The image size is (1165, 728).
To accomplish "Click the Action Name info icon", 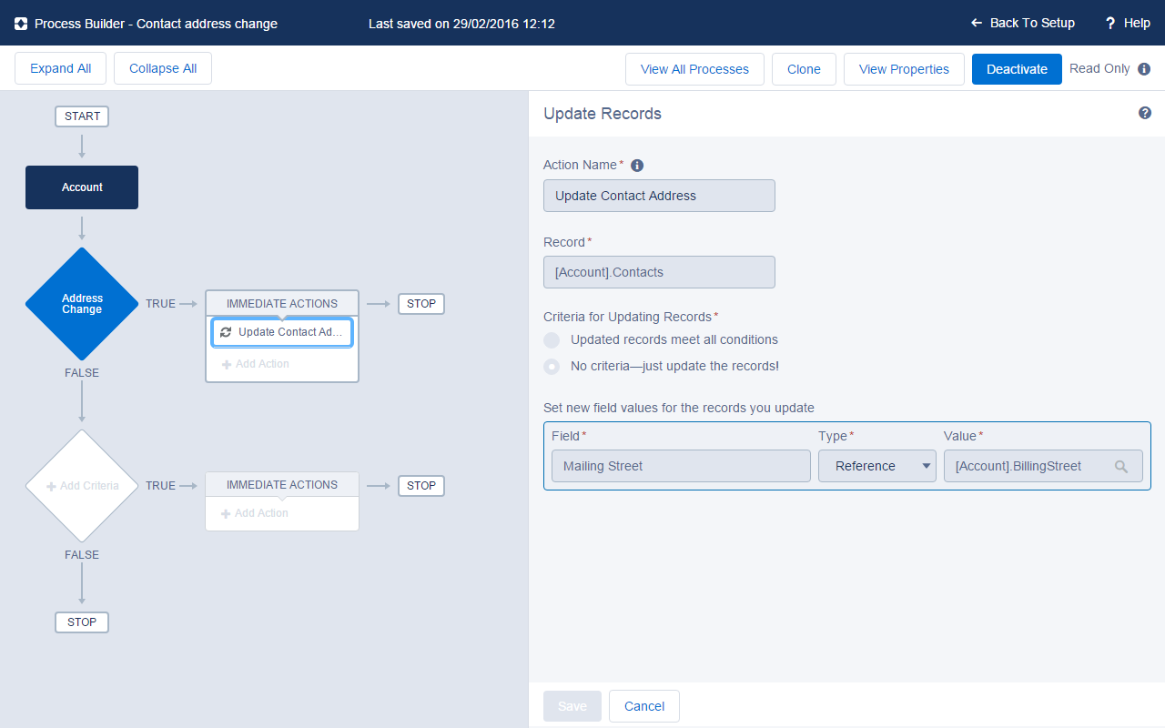I will point(637,166).
